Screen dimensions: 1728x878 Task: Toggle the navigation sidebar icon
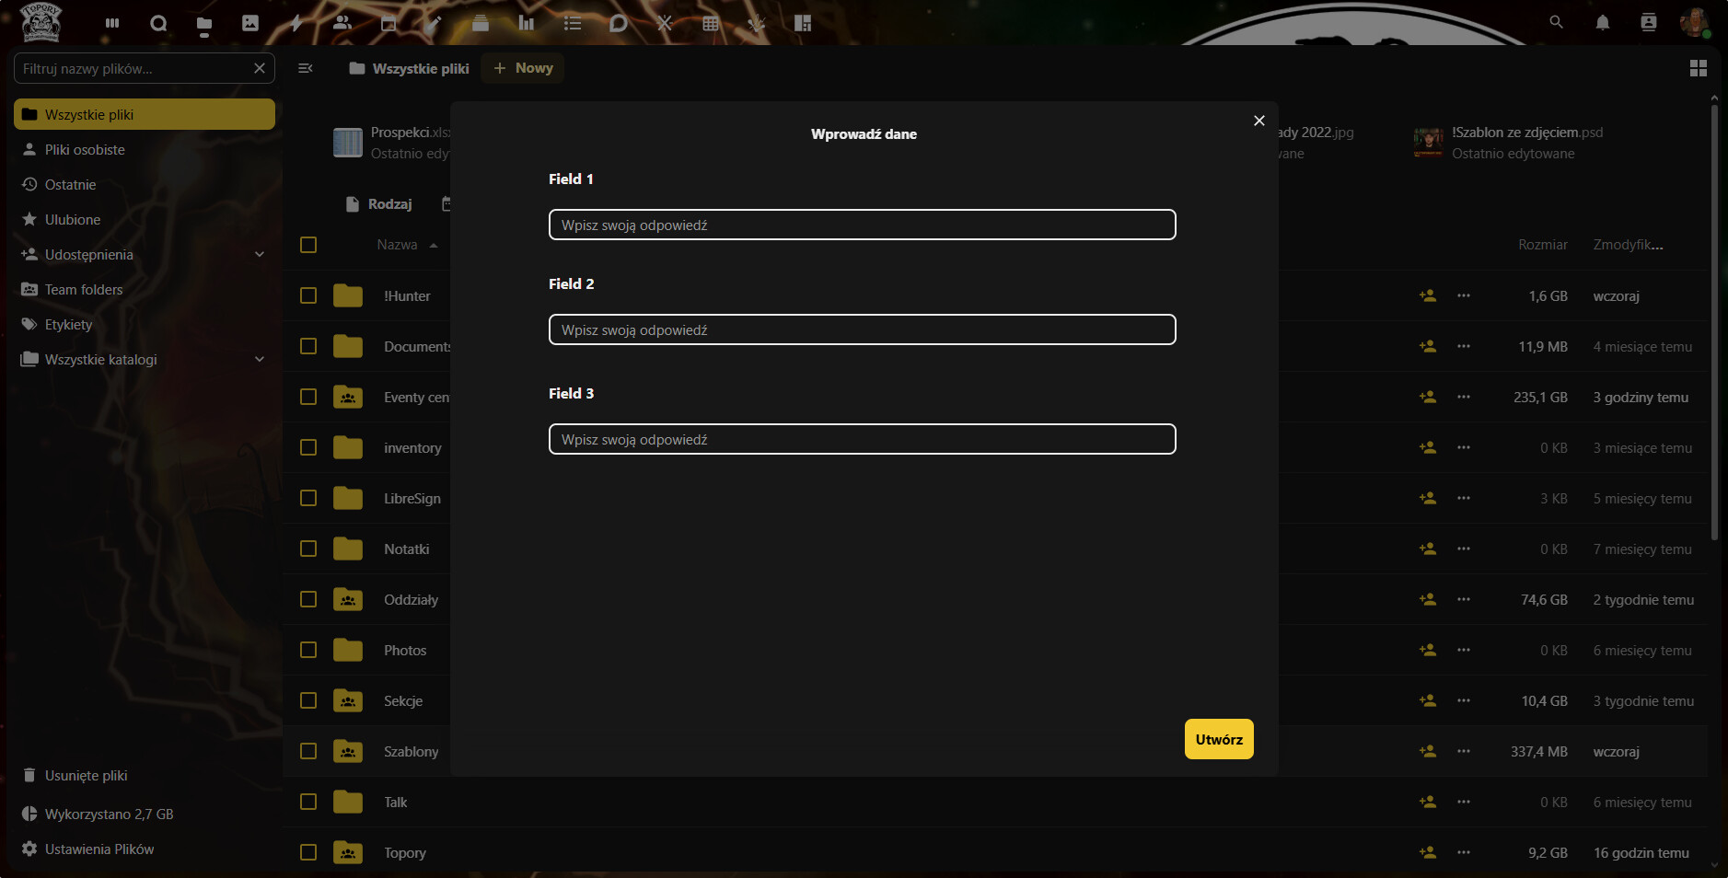tap(306, 68)
